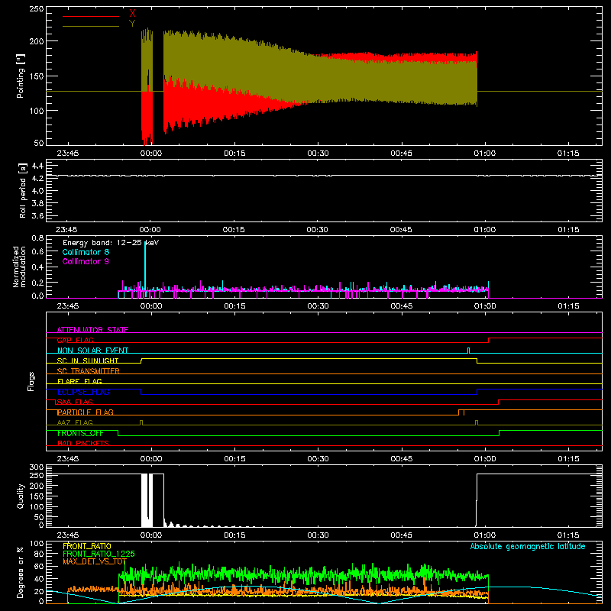Click the green FRONTS_OFF label
Image resolution: width=611 pixels, height=611 pixels.
81,433
